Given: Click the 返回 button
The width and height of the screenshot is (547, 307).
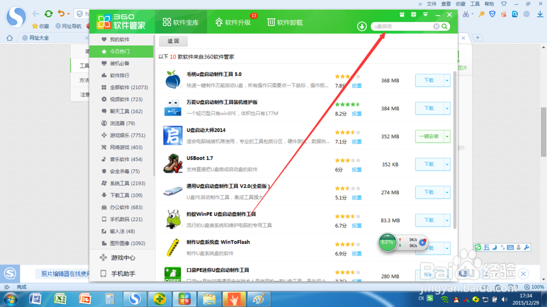Looking at the screenshot, I should tap(173, 41).
